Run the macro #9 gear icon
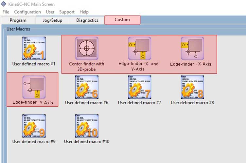 coord(34,126)
